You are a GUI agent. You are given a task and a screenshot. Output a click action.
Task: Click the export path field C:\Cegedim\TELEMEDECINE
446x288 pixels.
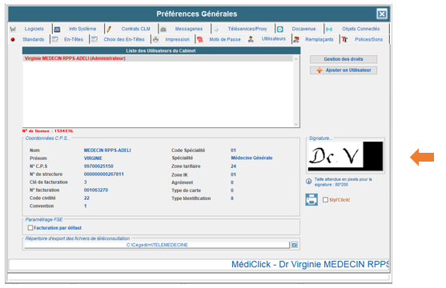tap(157, 245)
